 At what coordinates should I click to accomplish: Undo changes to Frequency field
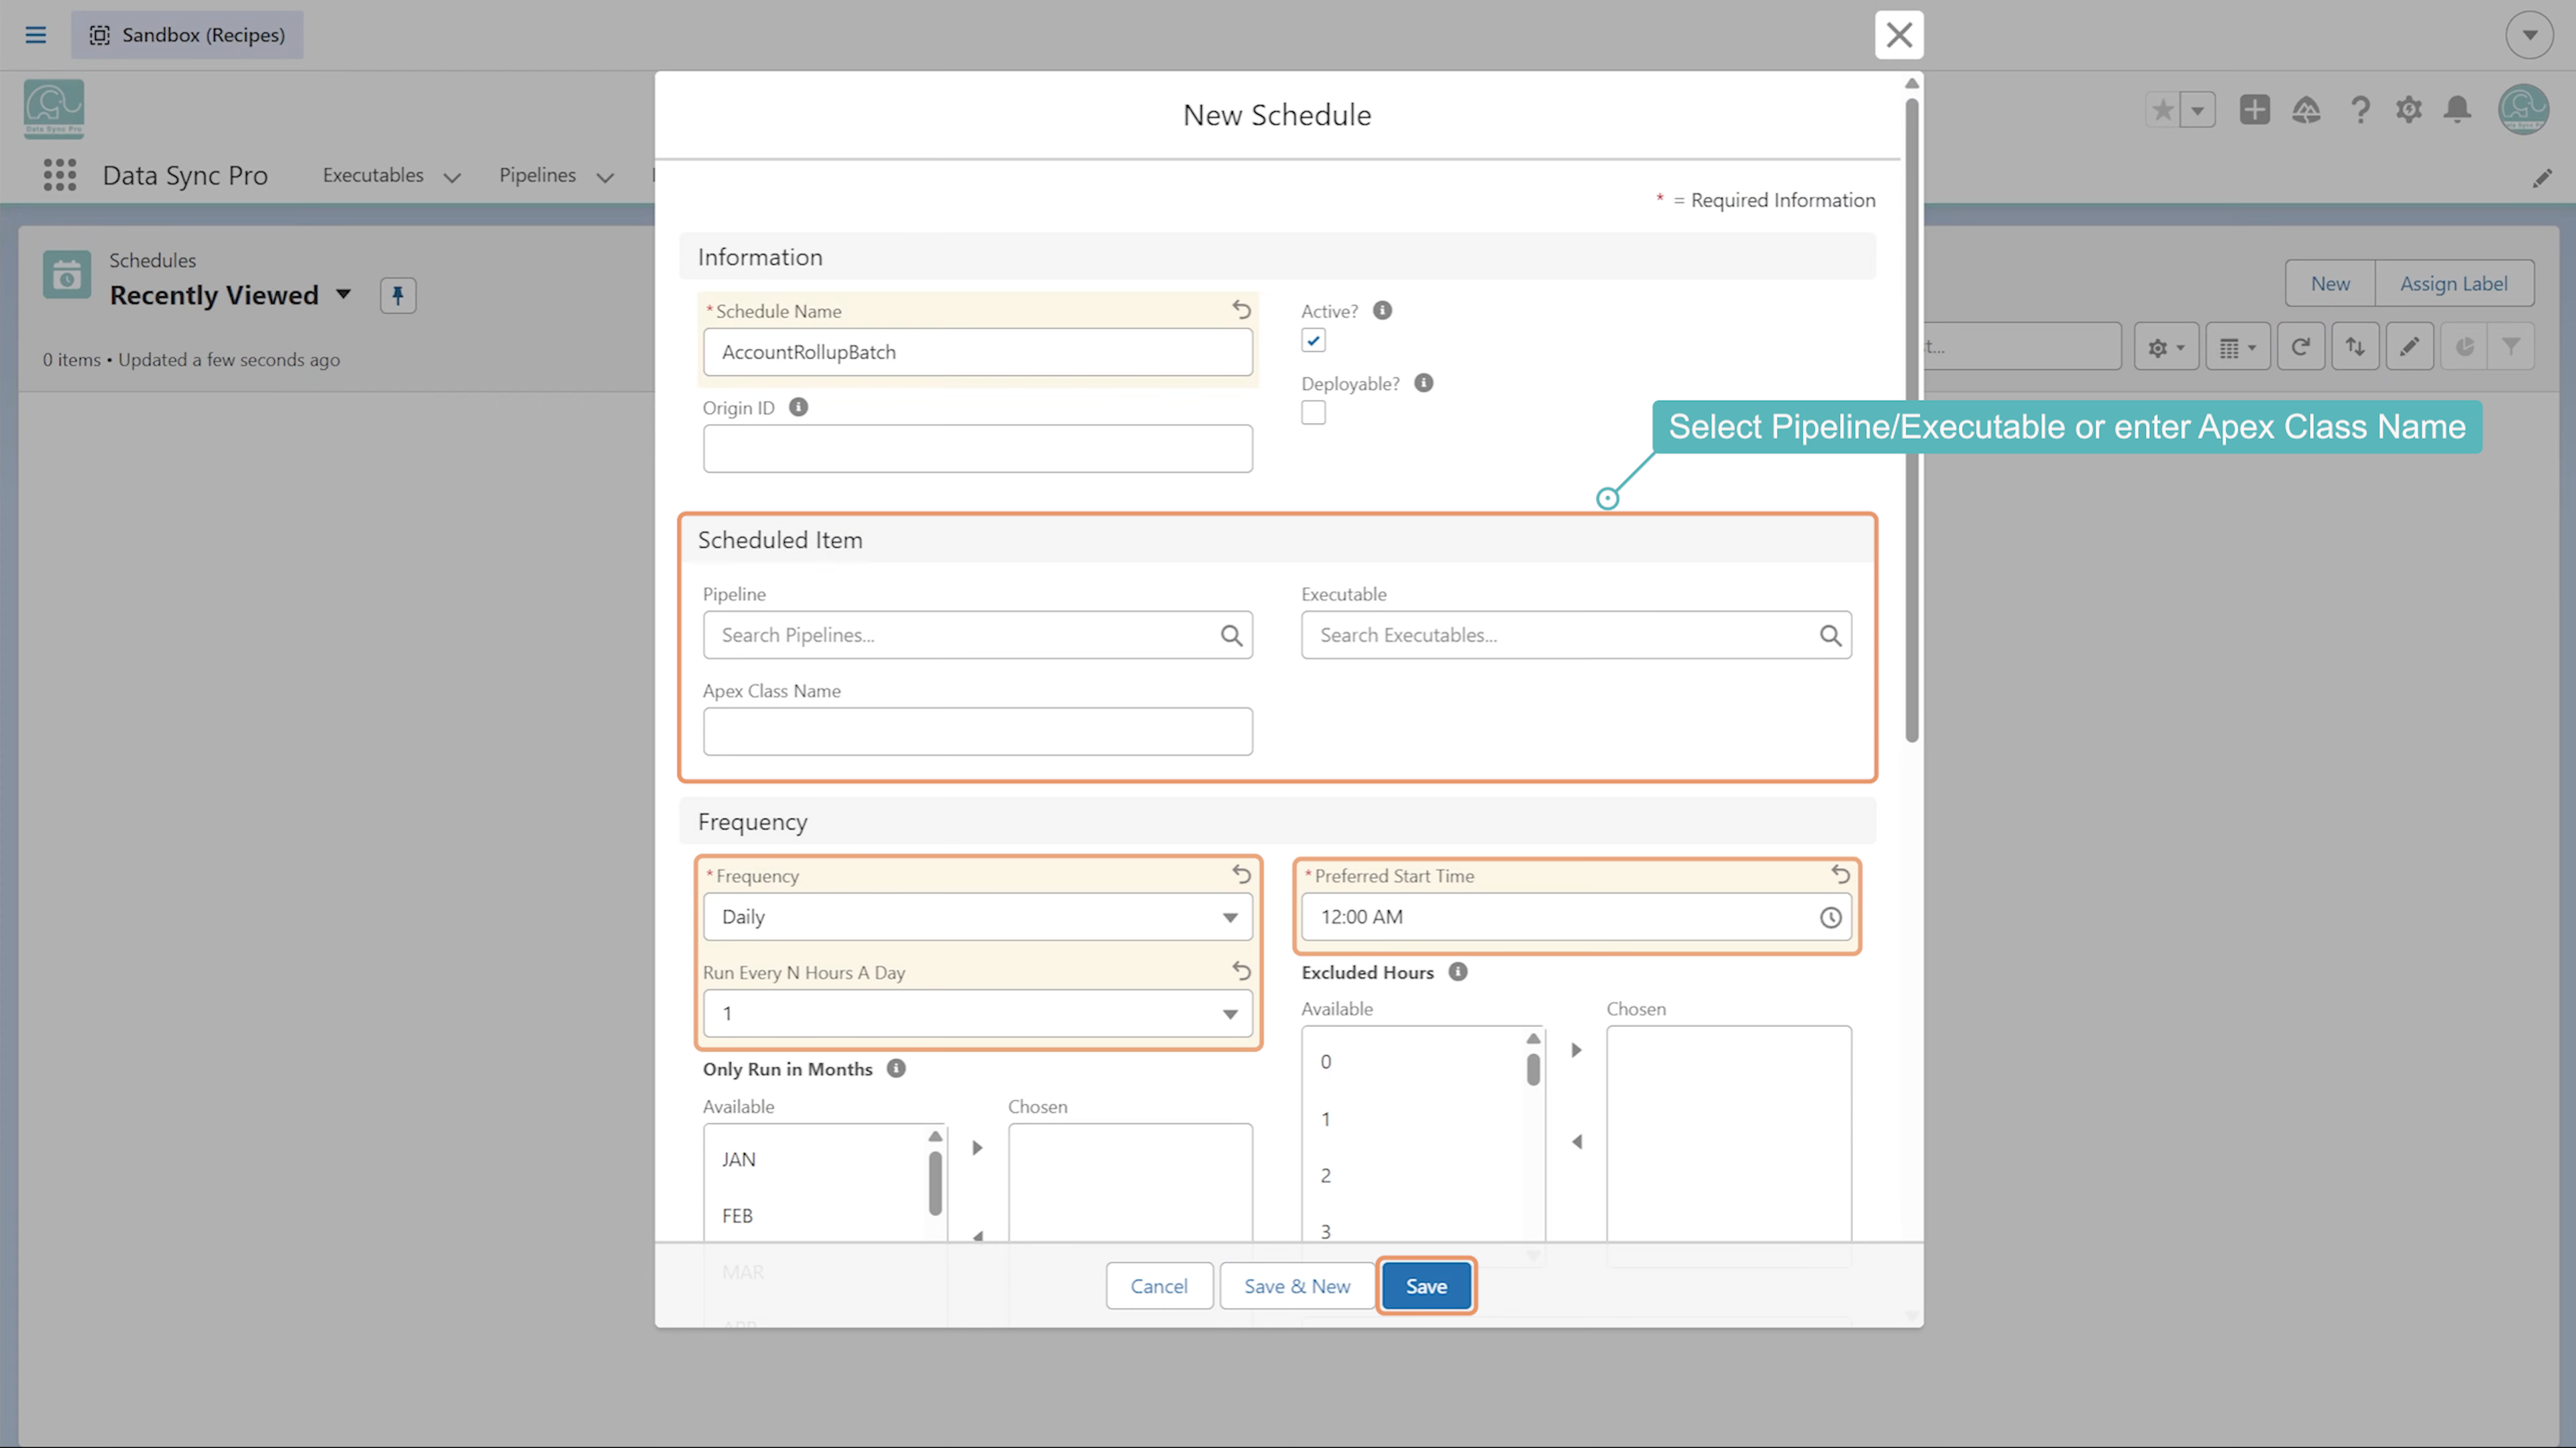pos(1241,874)
